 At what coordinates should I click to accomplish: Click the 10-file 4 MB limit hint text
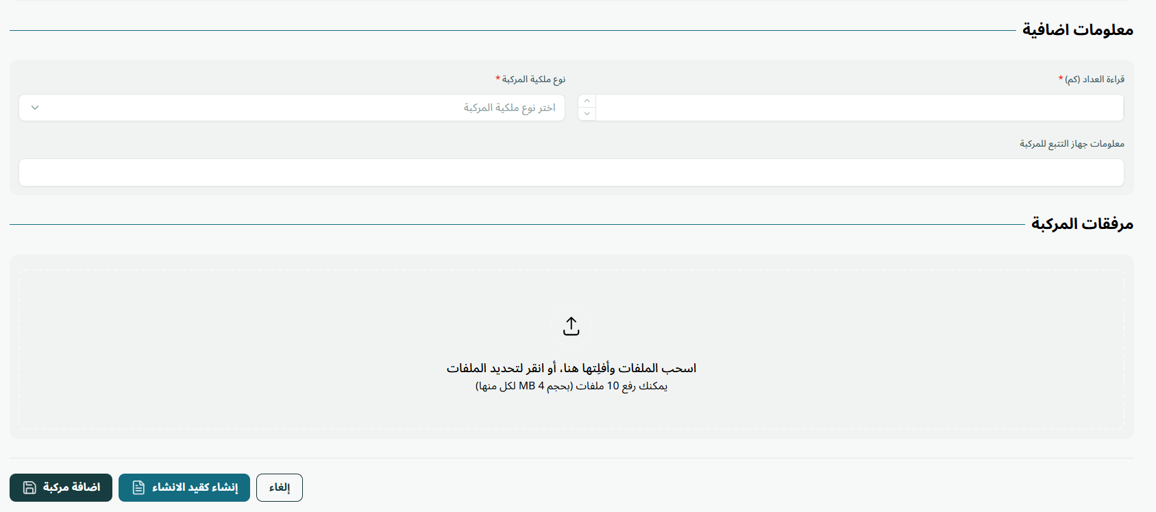[571, 386]
